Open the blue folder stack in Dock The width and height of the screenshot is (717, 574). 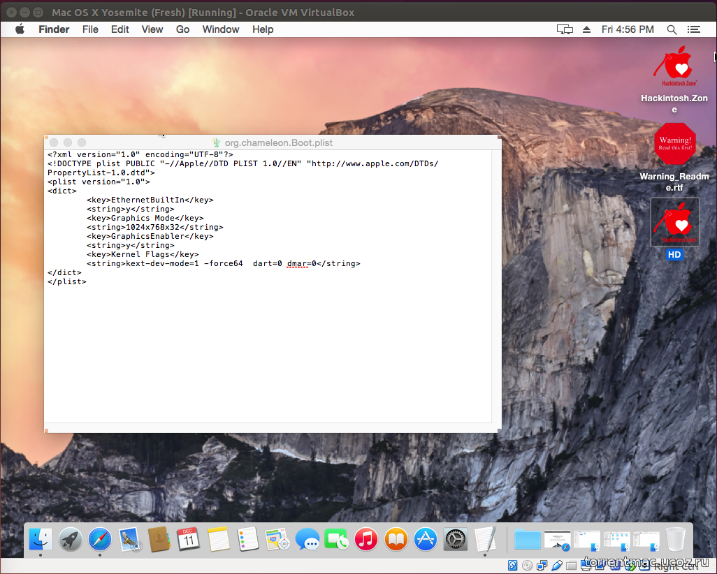click(527, 539)
